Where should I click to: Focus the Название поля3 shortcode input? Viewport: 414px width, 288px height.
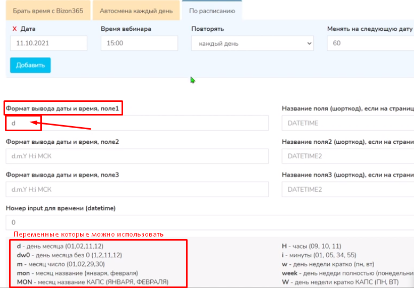point(348,190)
